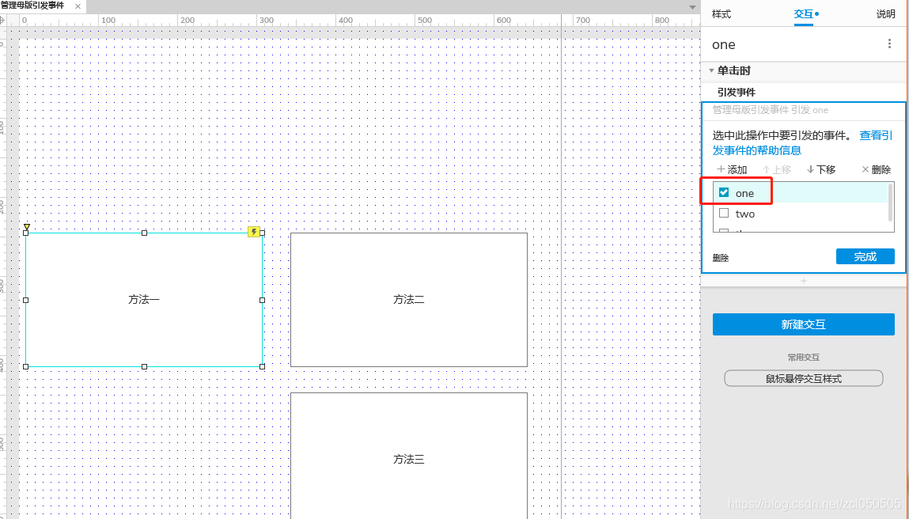
Task: Select the 引发事件 action label
Action: coord(736,93)
